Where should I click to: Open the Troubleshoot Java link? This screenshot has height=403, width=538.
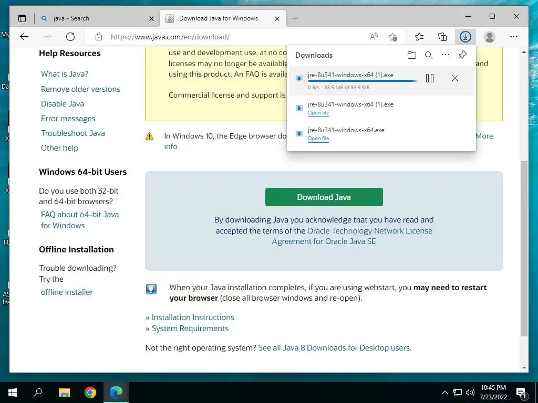(73, 133)
